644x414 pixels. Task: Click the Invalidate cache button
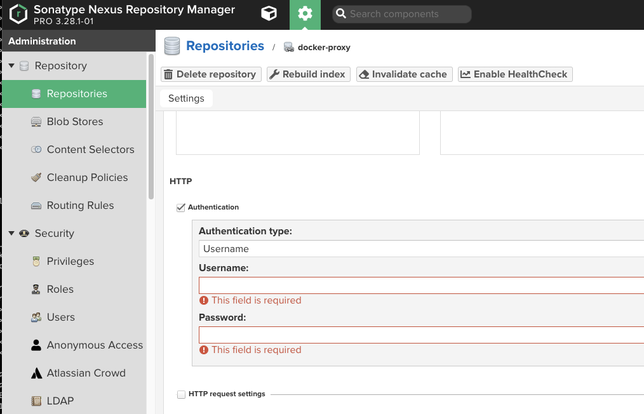click(x=403, y=74)
